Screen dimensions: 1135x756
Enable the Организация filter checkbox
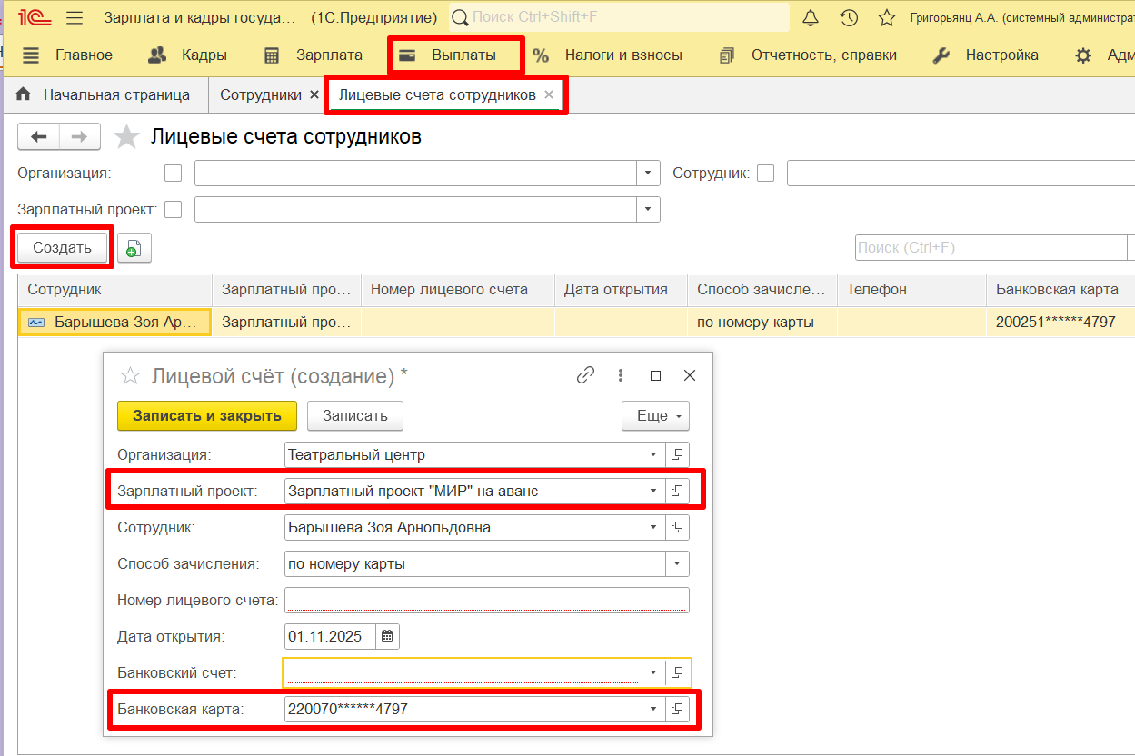173,173
